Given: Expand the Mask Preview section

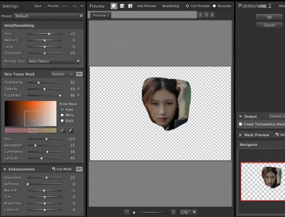Looking at the screenshot, I should [x=241, y=135].
